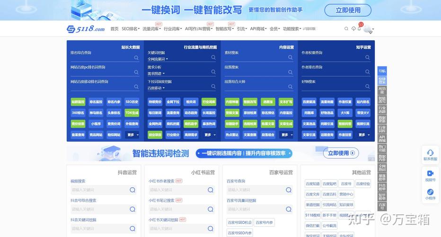The width and height of the screenshot is (441, 237).
Task: Open 百度知道 link in 其他运营
Action: (312, 184)
